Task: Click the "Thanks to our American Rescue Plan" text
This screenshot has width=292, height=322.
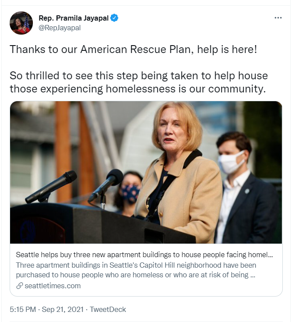Action: [133, 49]
